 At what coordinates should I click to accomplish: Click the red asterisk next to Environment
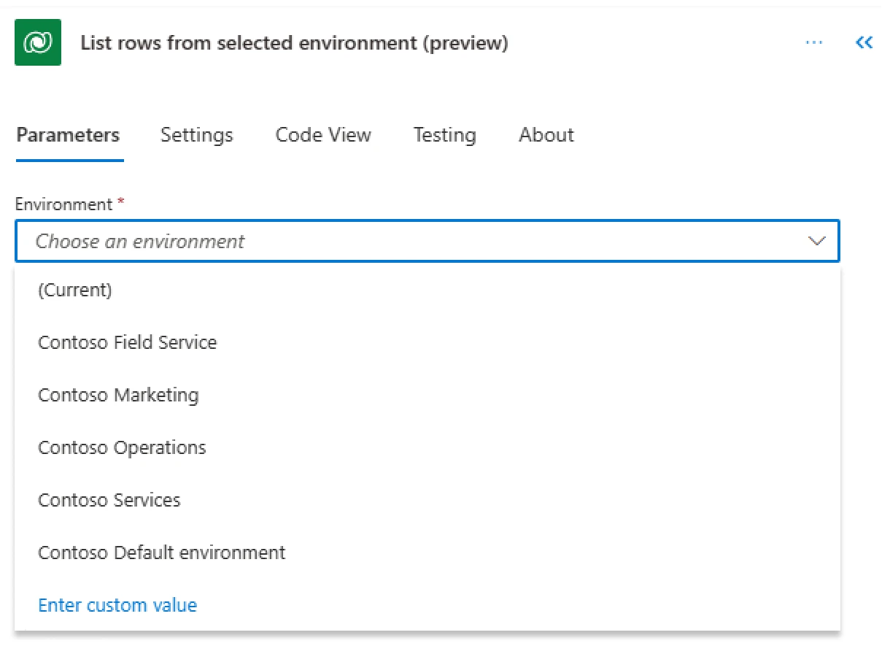[120, 203]
